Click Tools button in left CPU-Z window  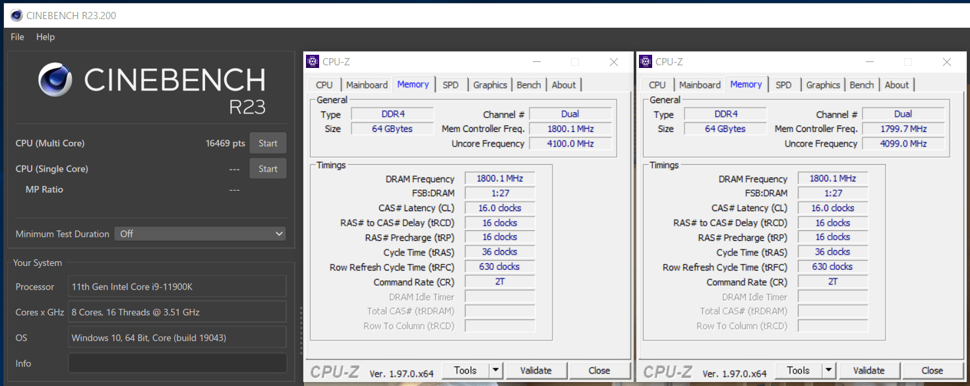(x=466, y=370)
